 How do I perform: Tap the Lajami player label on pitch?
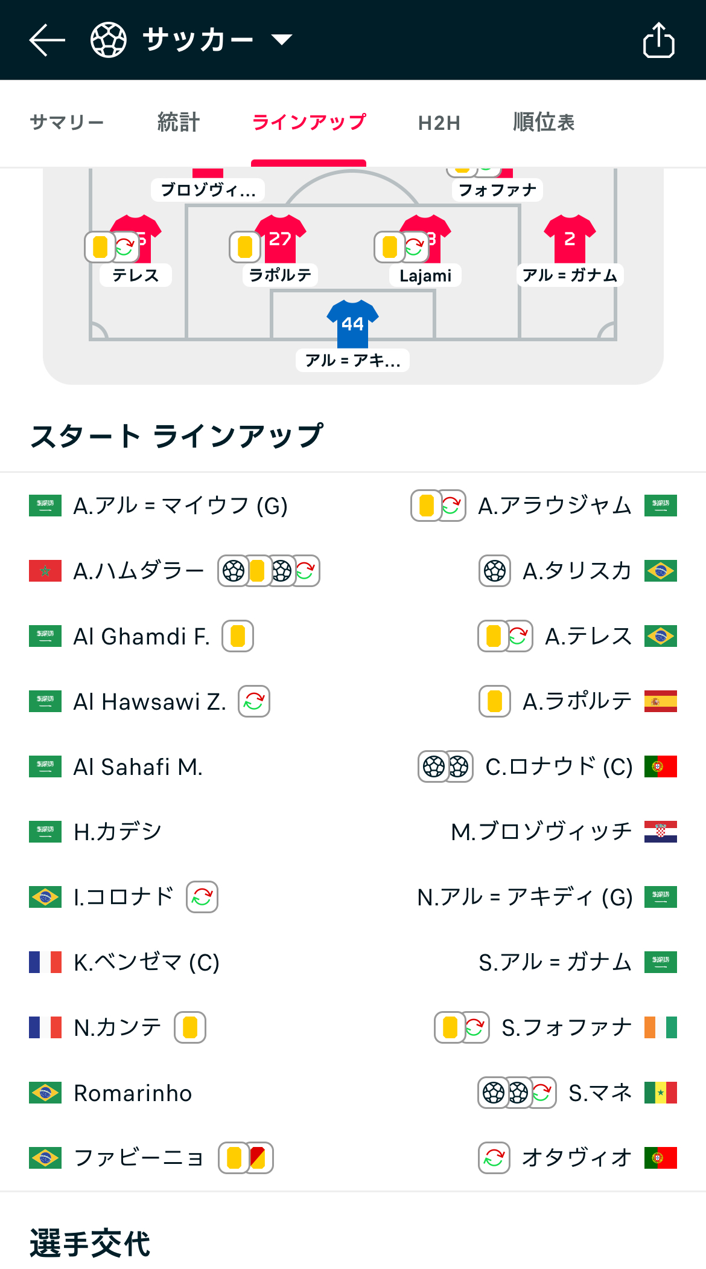[425, 275]
